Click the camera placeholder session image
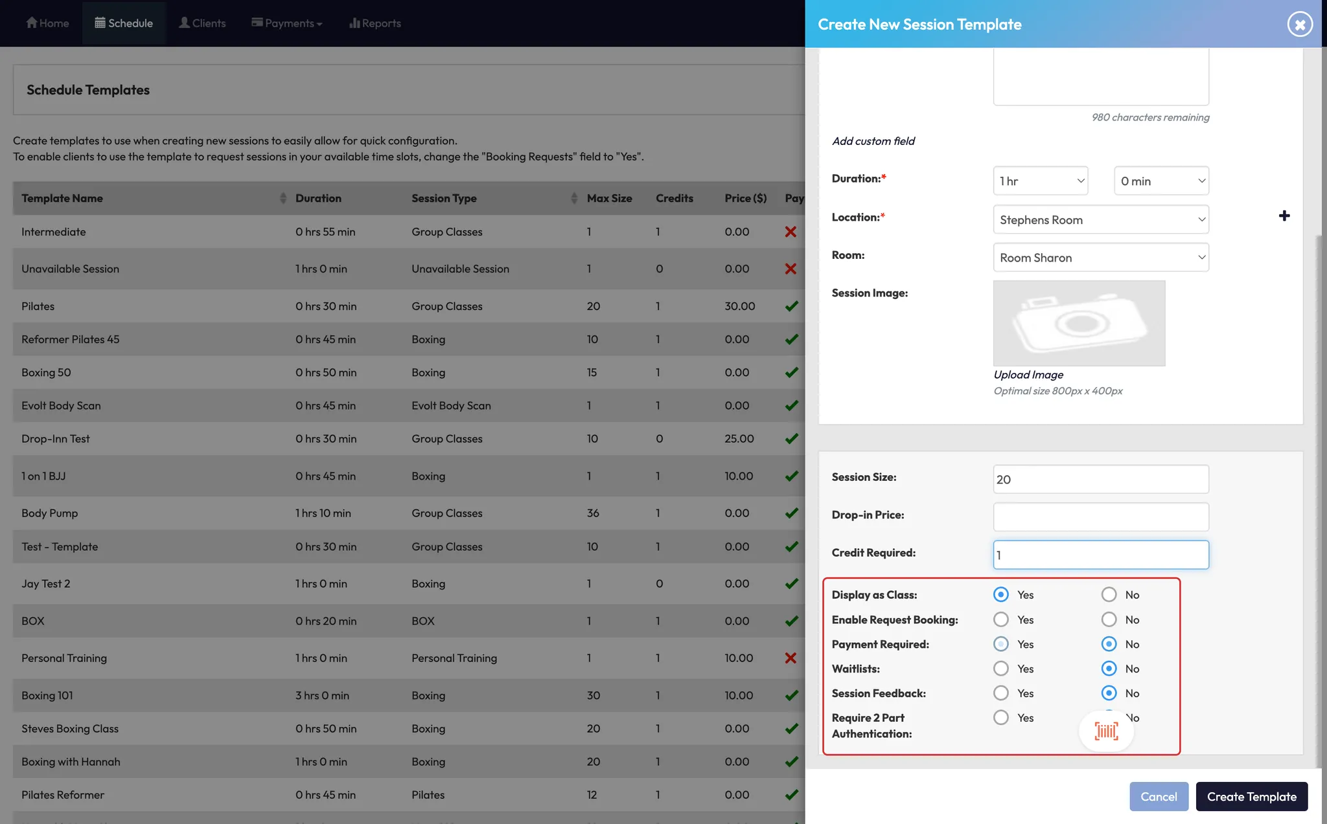Screen dimensions: 1327x824 [1079, 323]
